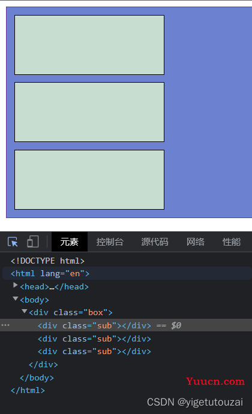Activate the inspect element picker icon
The height and width of the screenshot is (414, 252).
(13, 242)
